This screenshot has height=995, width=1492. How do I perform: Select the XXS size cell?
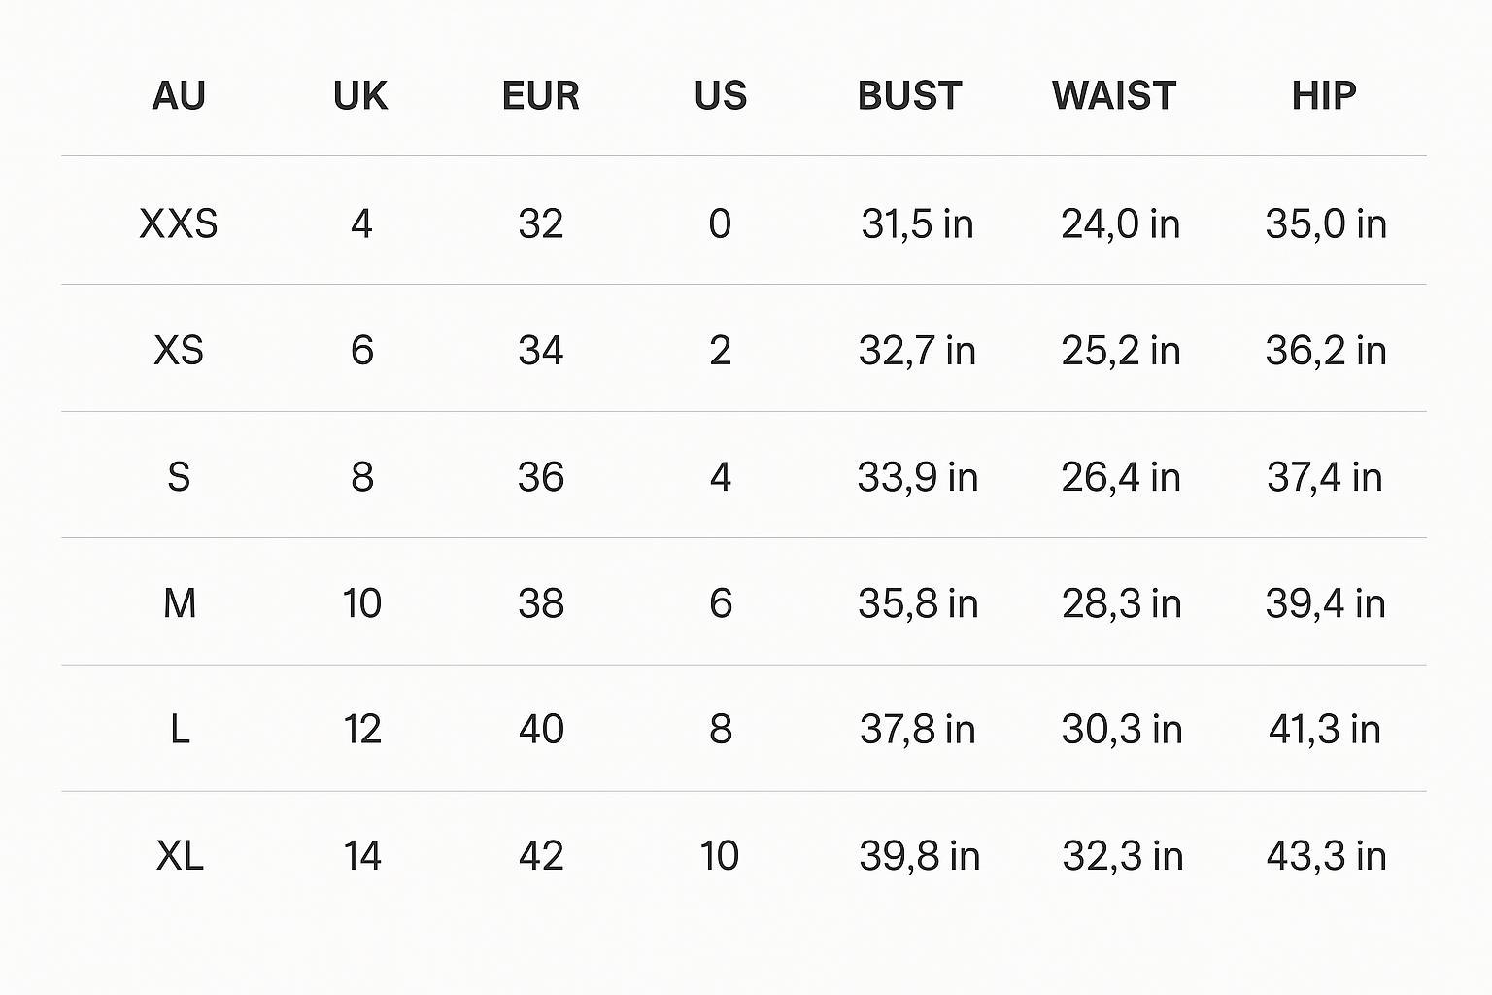(179, 224)
